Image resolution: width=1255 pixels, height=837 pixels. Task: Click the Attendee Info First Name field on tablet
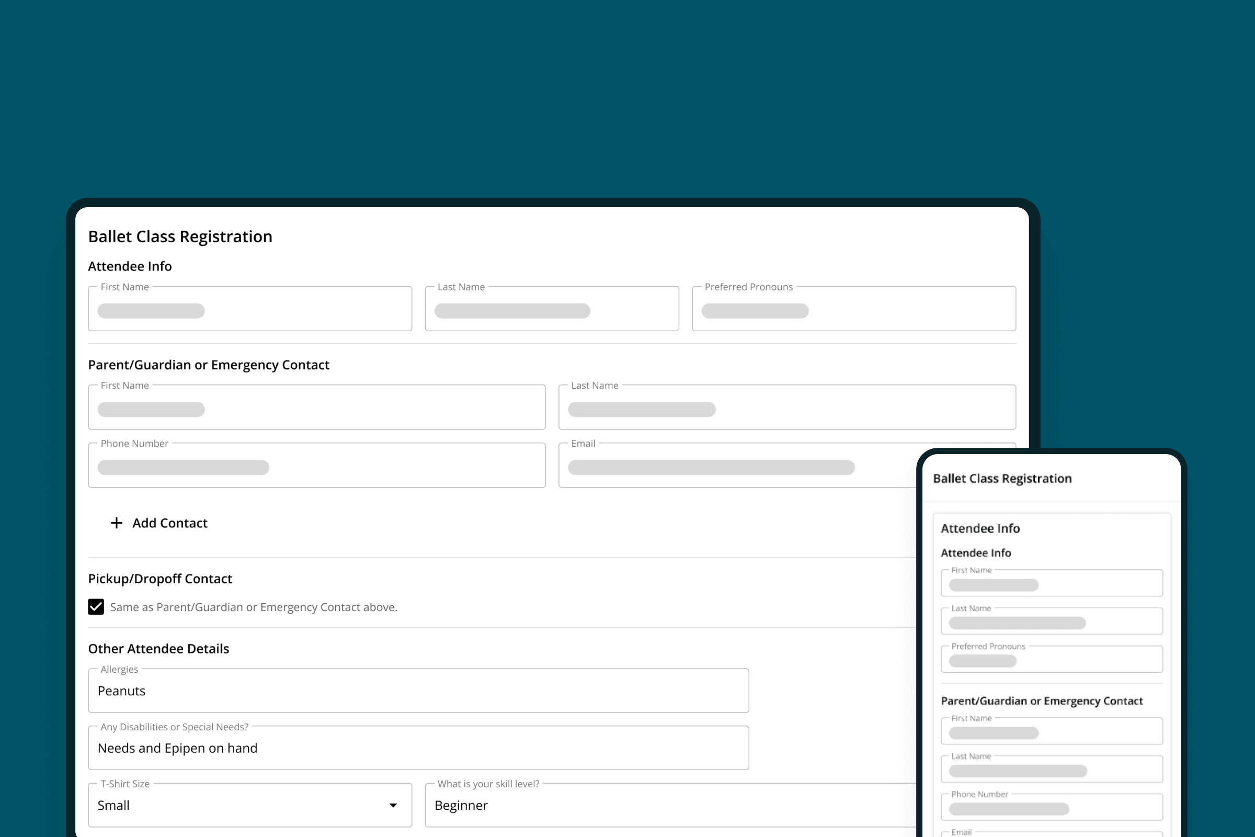(x=250, y=309)
